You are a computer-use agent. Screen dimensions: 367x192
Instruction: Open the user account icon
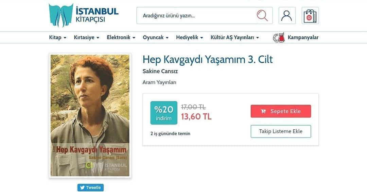(287, 15)
